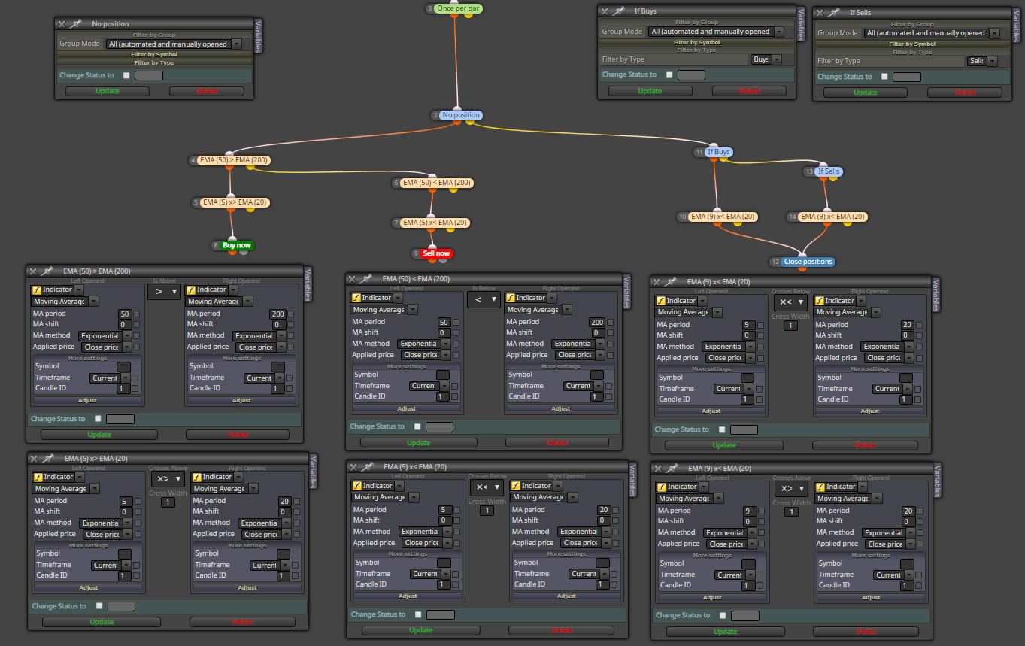Screen dimensions: 1025x646
Task: Enable Change Status checkbox in If Buys panel
Action: pos(669,74)
